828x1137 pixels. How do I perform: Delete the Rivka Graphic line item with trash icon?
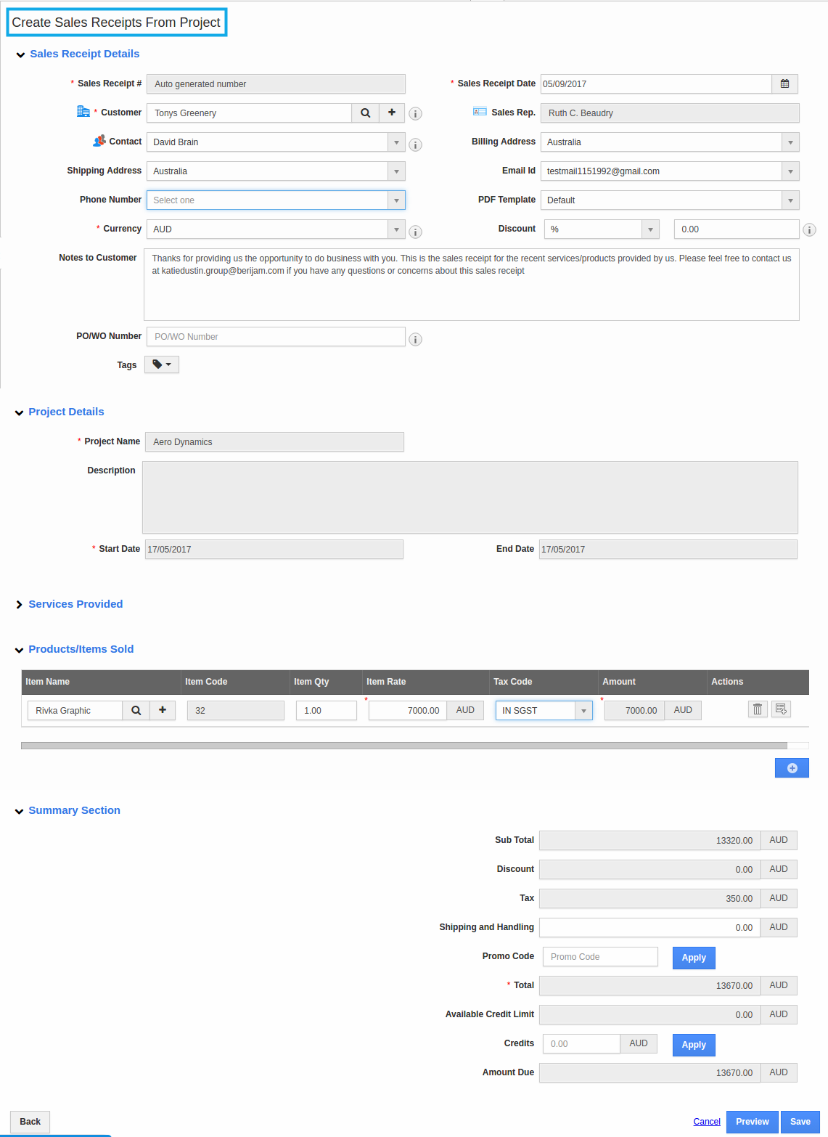(x=757, y=709)
